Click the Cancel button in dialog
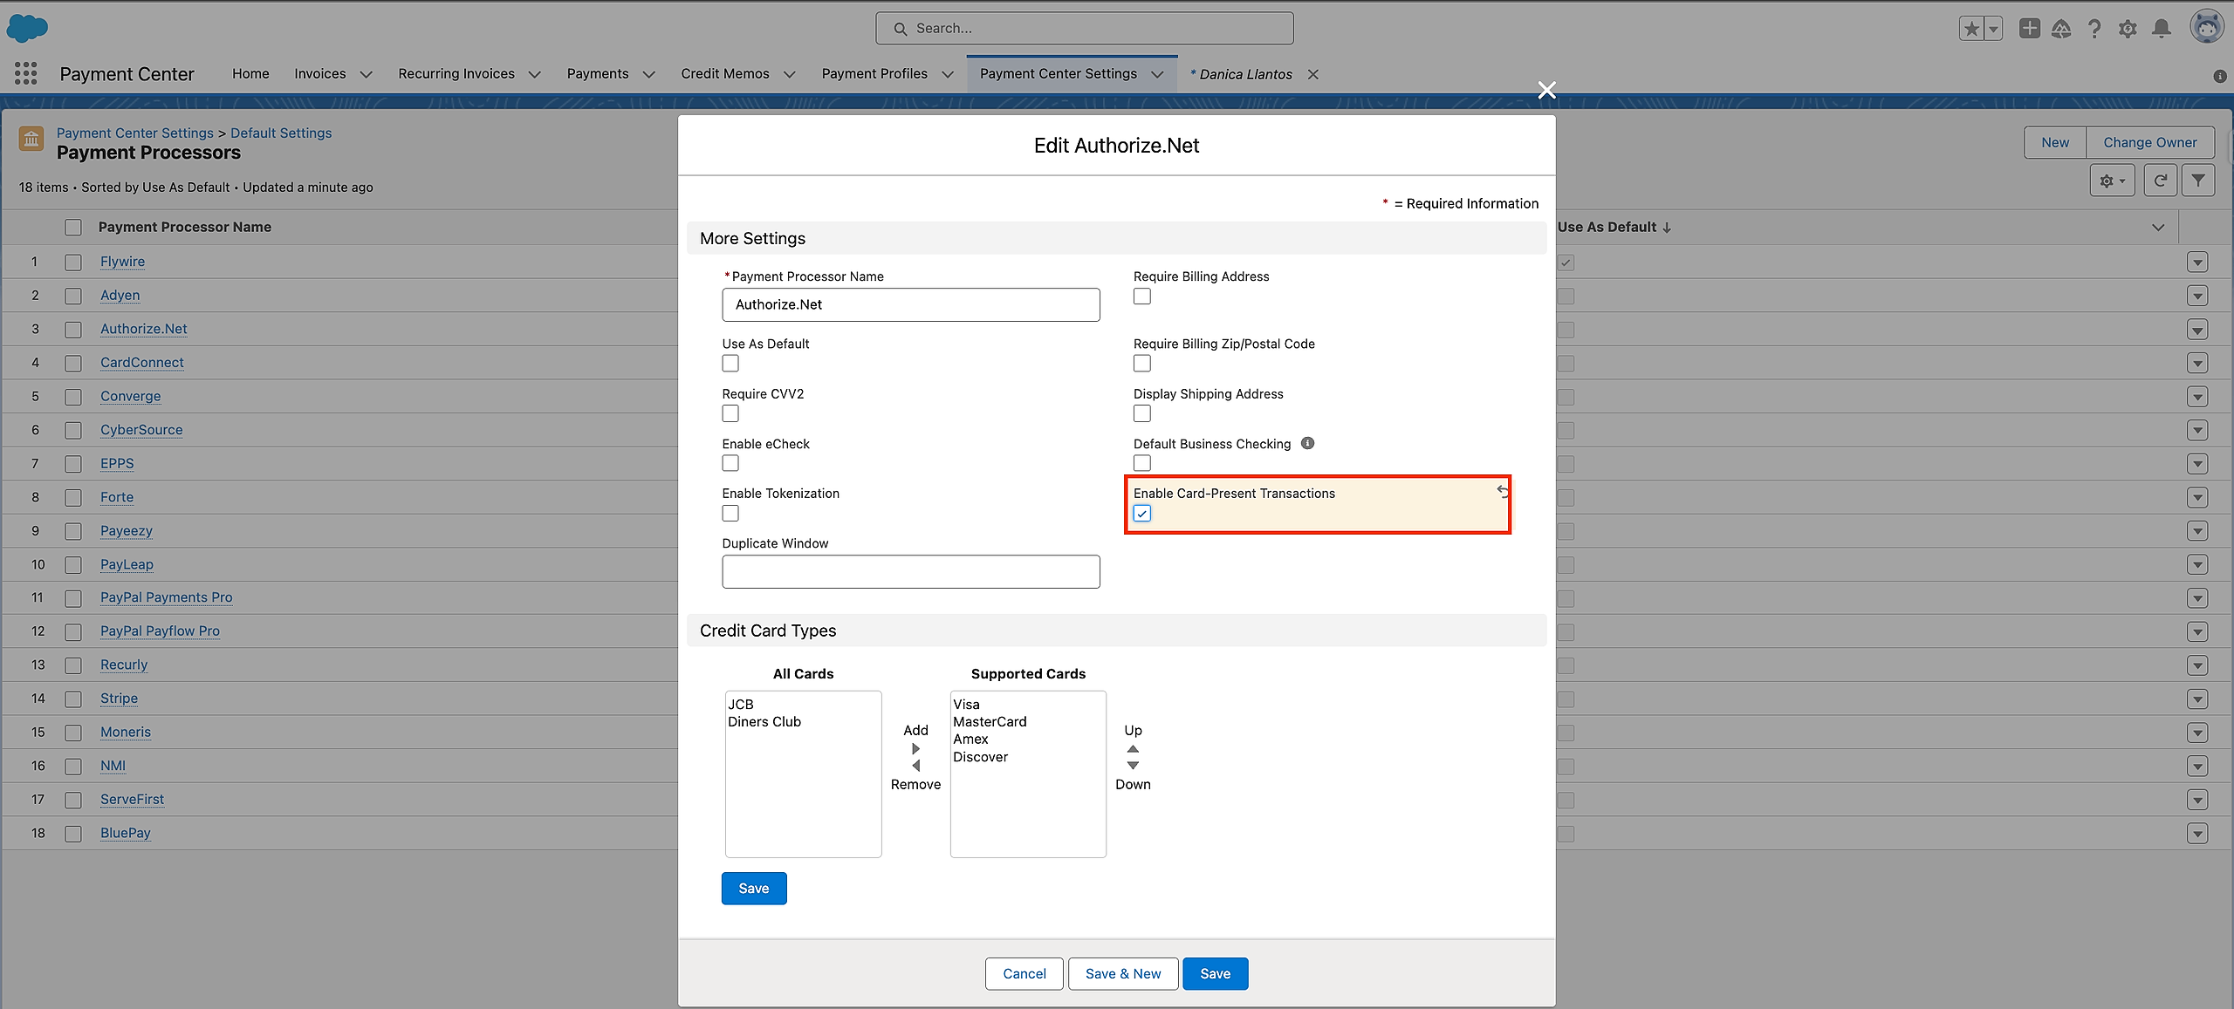This screenshot has height=1009, width=2234. coord(1024,973)
